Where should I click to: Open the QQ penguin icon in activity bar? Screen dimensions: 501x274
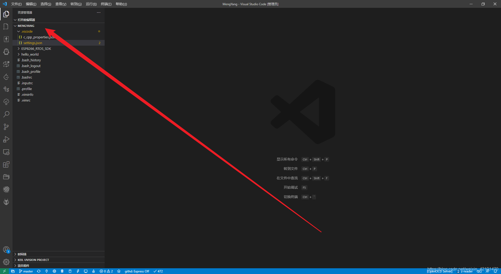click(x=6, y=52)
